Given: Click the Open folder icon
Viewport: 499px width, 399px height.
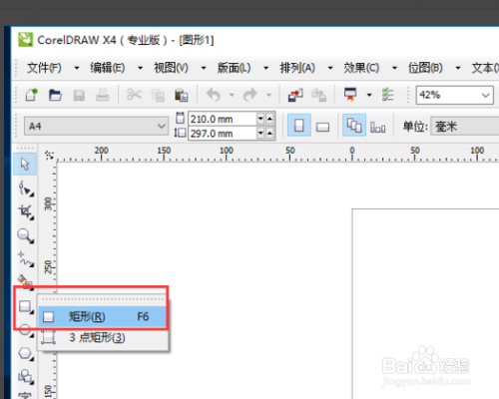Looking at the screenshot, I should coord(55,95).
